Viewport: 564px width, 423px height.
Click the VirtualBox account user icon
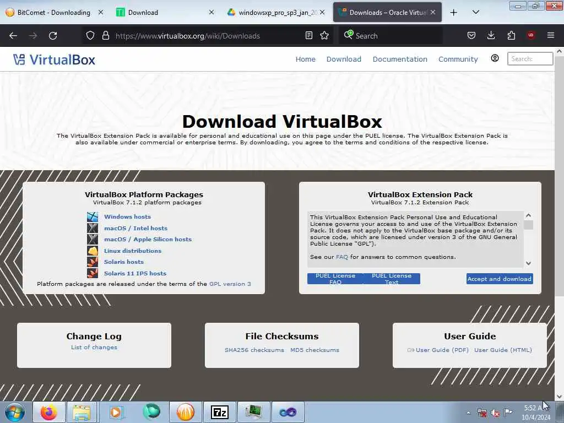pos(495,58)
